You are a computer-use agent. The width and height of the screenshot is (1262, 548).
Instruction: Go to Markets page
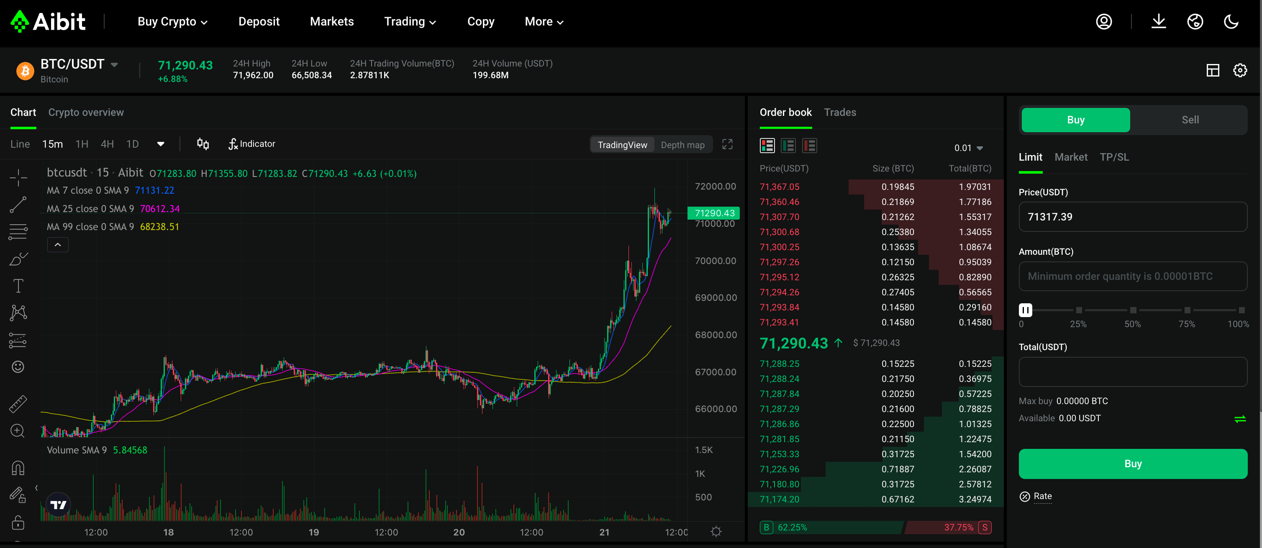(332, 22)
